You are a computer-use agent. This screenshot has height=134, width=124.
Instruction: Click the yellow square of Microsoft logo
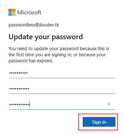tap(14, 14)
